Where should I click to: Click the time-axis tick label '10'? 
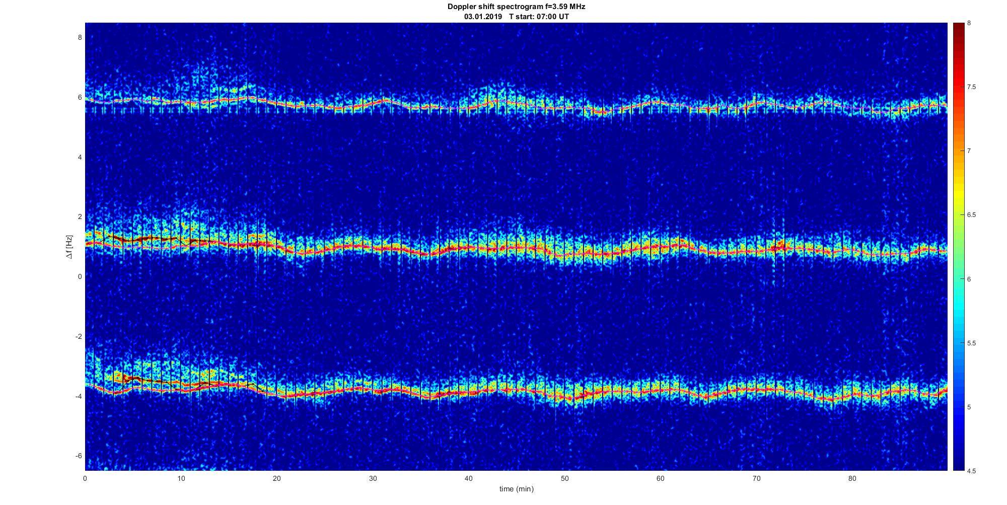181,478
